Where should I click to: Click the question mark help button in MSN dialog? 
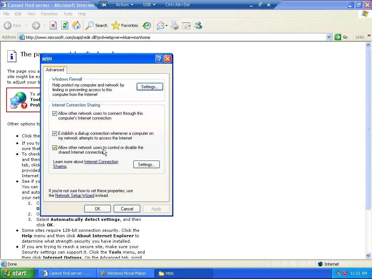point(159,58)
